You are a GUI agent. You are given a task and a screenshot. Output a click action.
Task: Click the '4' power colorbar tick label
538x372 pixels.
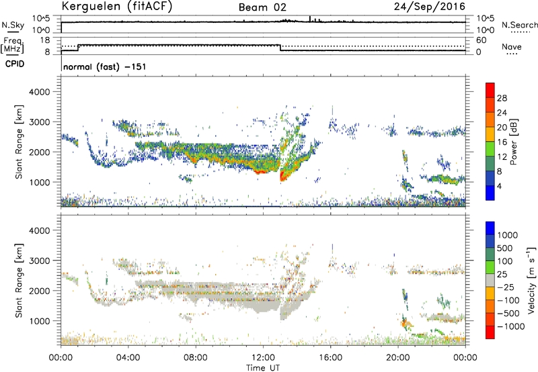(499, 186)
